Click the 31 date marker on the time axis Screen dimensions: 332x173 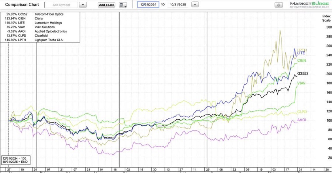pos(301,170)
